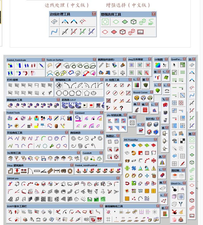The height and width of the screenshot is (225, 203).
Task: Click the pink eraser icon in 垂线辅助线工具
Action: (108, 212)
